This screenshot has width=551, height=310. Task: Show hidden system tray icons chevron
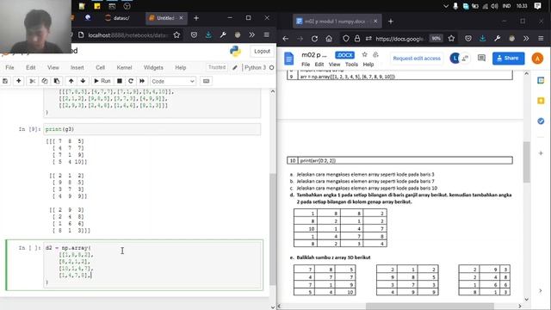click(x=446, y=6)
